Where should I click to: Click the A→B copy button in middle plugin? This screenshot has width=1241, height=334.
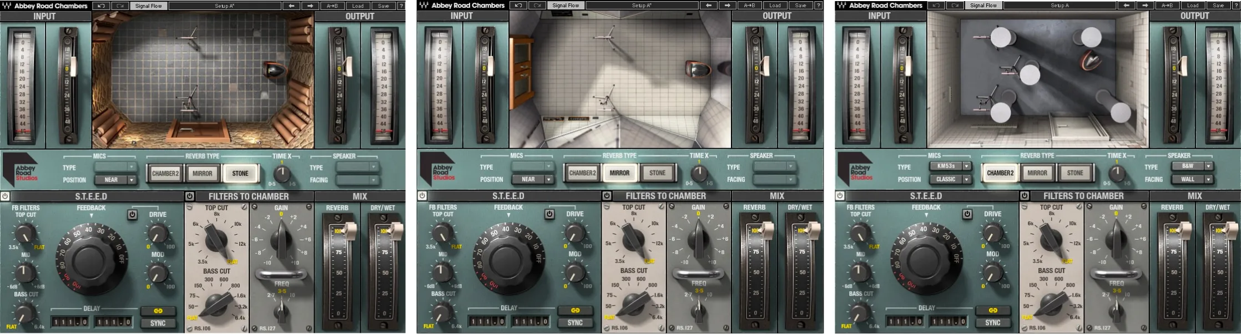point(749,6)
